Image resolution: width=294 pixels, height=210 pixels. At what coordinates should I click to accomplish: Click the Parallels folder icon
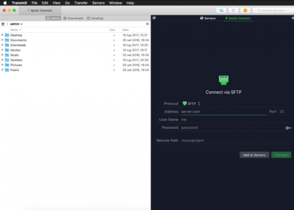click(7, 60)
